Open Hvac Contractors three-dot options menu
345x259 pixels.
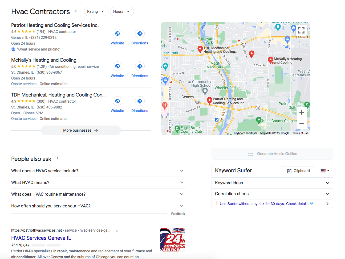pos(76,12)
